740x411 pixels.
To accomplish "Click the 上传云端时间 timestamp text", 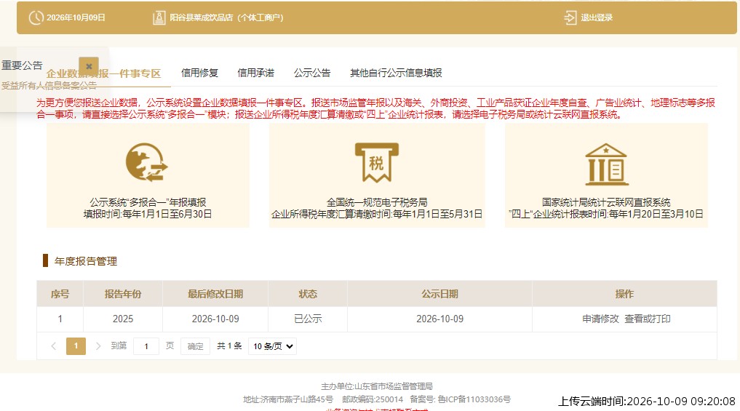I will pyautogui.click(x=647, y=402).
